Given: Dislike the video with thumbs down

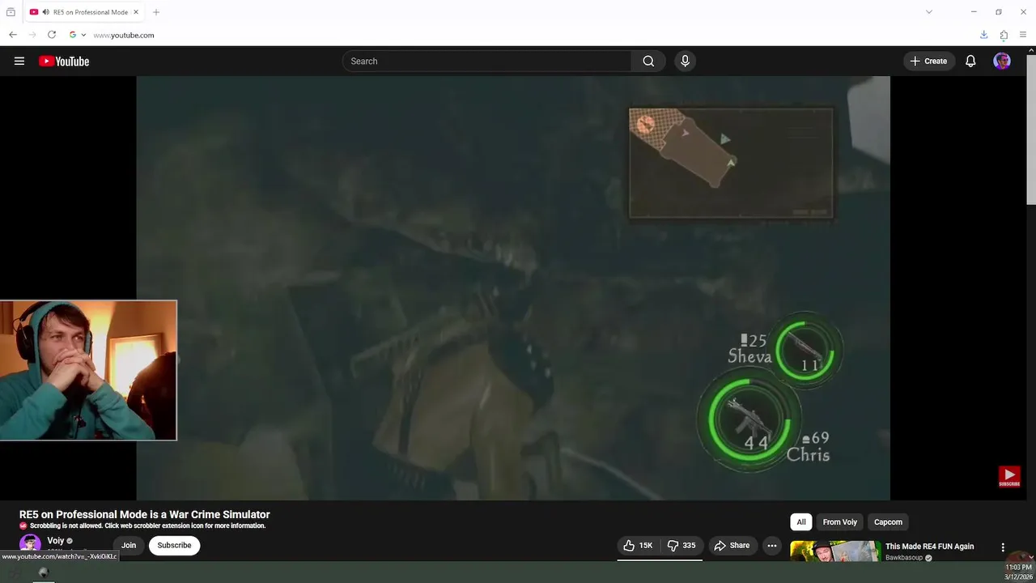Looking at the screenshot, I should coord(681,546).
